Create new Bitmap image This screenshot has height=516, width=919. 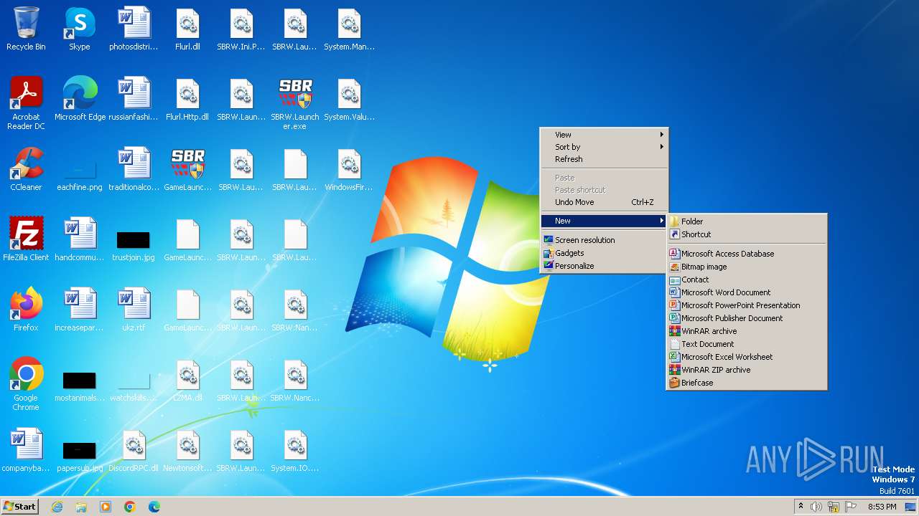[747, 267]
